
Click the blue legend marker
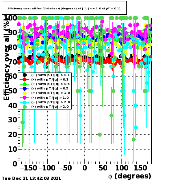[x=25, y=89]
